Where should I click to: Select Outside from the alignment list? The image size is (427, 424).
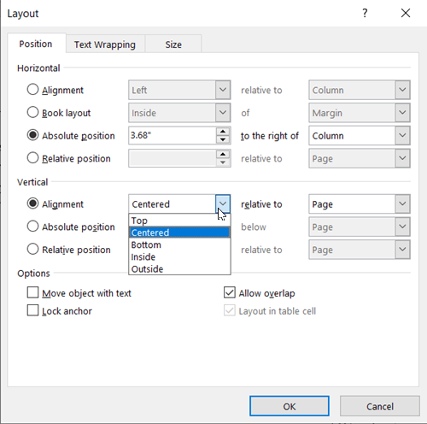pos(179,269)
